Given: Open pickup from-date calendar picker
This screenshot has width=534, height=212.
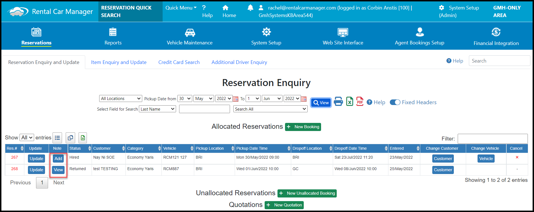Looking at the screenshot, I should tap(236, 99).
